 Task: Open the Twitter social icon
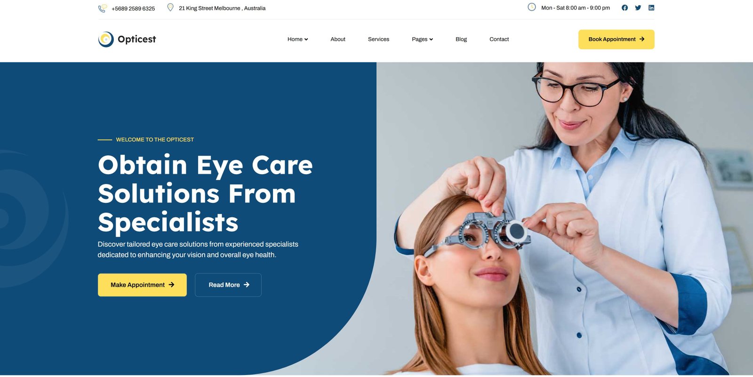tap(638, 8)
